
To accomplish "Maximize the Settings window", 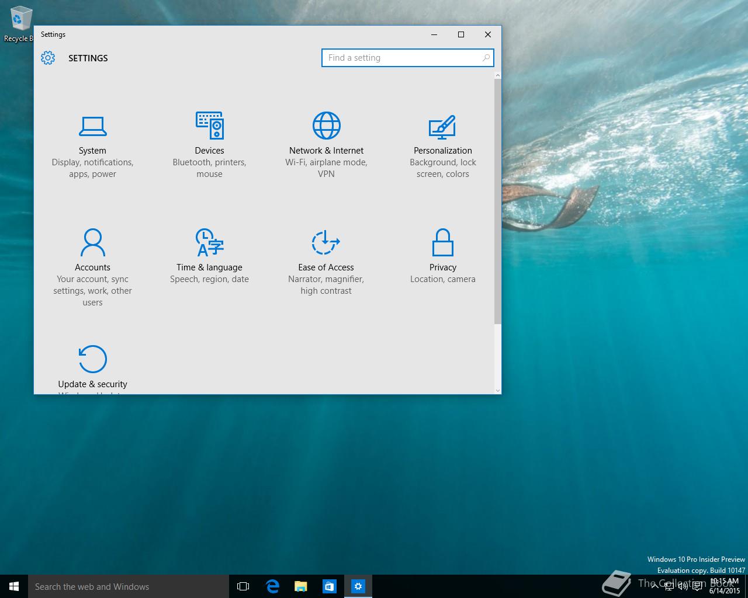I will click(x=461, y=34).
